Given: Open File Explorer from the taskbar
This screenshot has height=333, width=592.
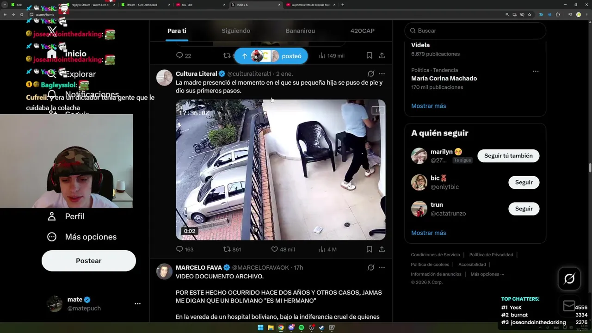Looking at the screenshot, I should pyautogui.click(x=271, y=327).
